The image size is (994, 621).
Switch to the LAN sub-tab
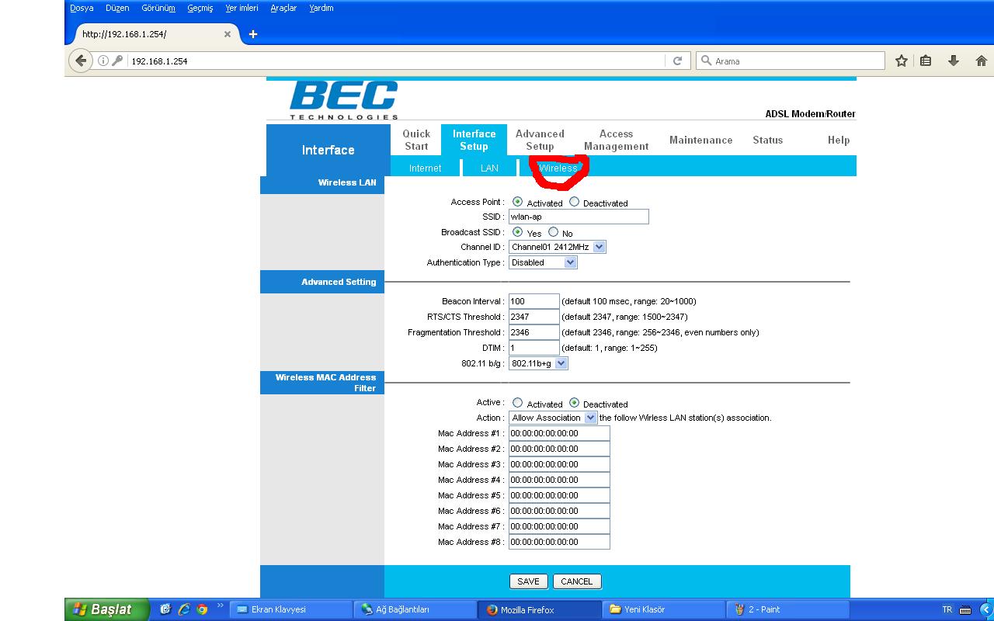point(489,168)
